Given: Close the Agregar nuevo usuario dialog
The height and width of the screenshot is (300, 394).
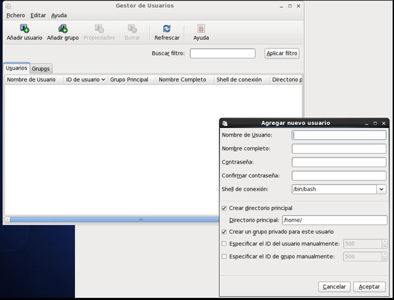Looking at the screenshot, I should click(383, 123).
